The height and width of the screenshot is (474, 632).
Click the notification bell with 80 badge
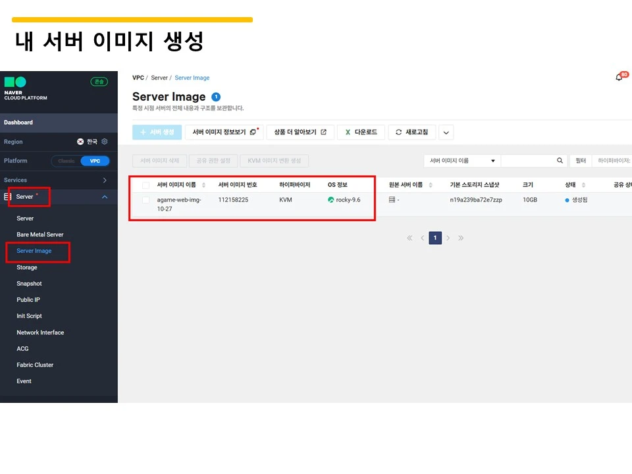click(619, 76)
